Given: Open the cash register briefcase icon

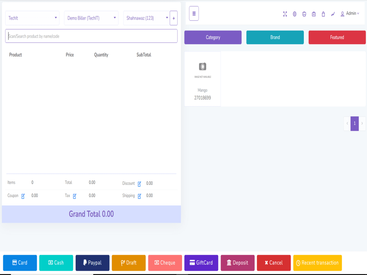Looking at the screenshot, I should (313, 14).
